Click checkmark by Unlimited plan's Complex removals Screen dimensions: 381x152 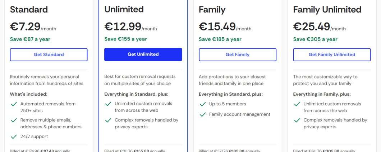point(108,120)
